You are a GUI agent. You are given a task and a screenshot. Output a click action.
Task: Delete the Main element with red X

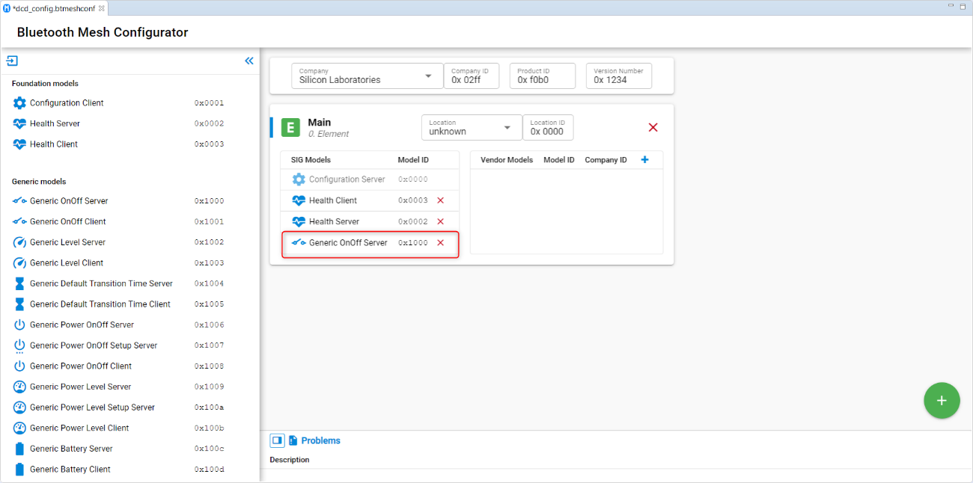653,128
